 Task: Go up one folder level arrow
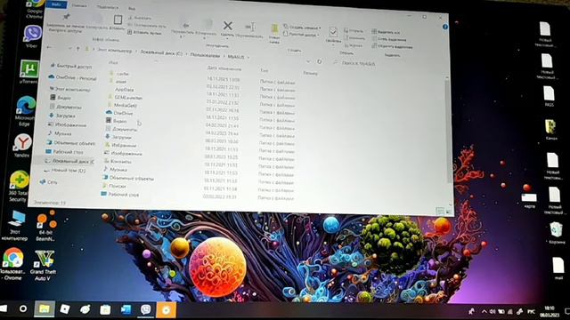(x=77, y=49)
